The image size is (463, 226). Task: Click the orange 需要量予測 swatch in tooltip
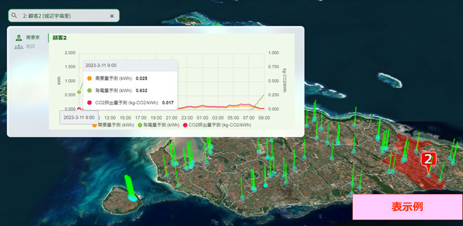[x=90, y=78]
